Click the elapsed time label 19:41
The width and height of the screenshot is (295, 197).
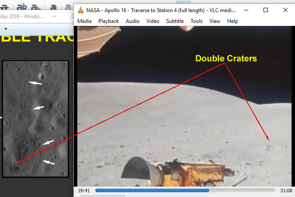(x=83, y=190)
